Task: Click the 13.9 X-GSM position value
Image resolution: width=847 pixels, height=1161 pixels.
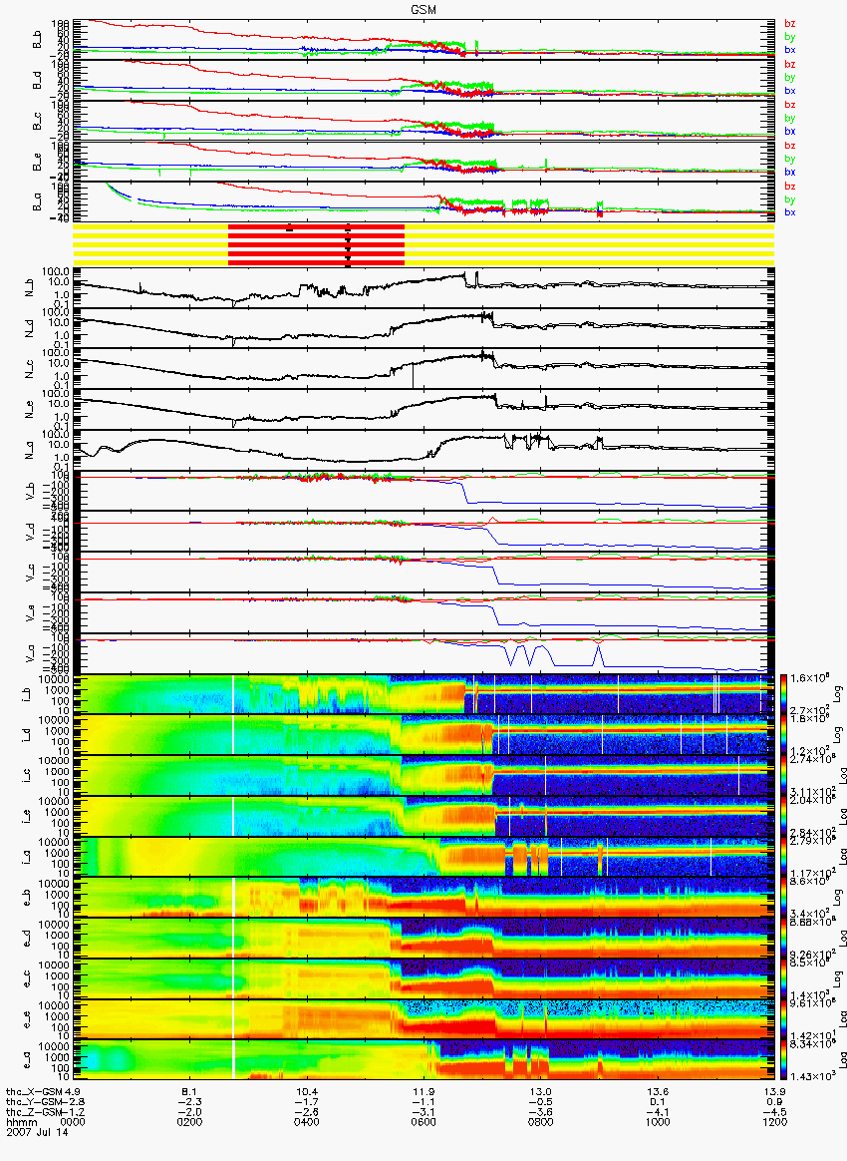Action: 775,1092
